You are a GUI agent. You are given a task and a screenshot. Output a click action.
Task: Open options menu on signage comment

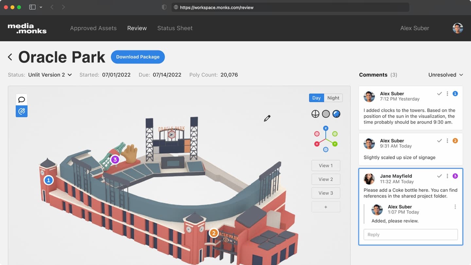[x=447, y=141]
